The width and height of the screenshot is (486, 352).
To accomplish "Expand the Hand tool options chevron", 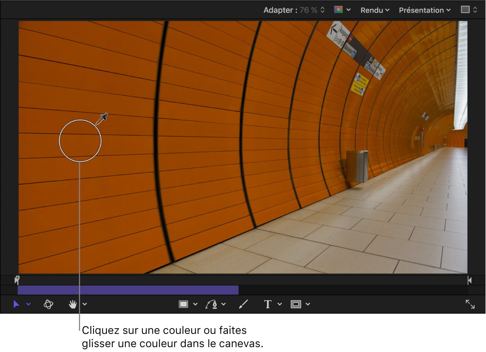I will [85, 304].
